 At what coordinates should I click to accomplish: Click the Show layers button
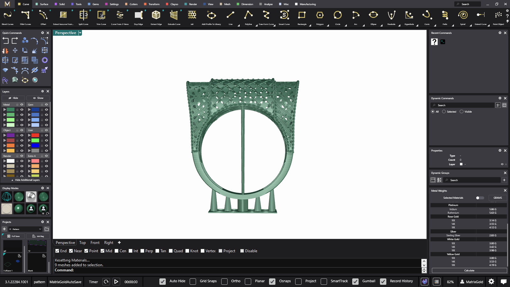[38, 98]
